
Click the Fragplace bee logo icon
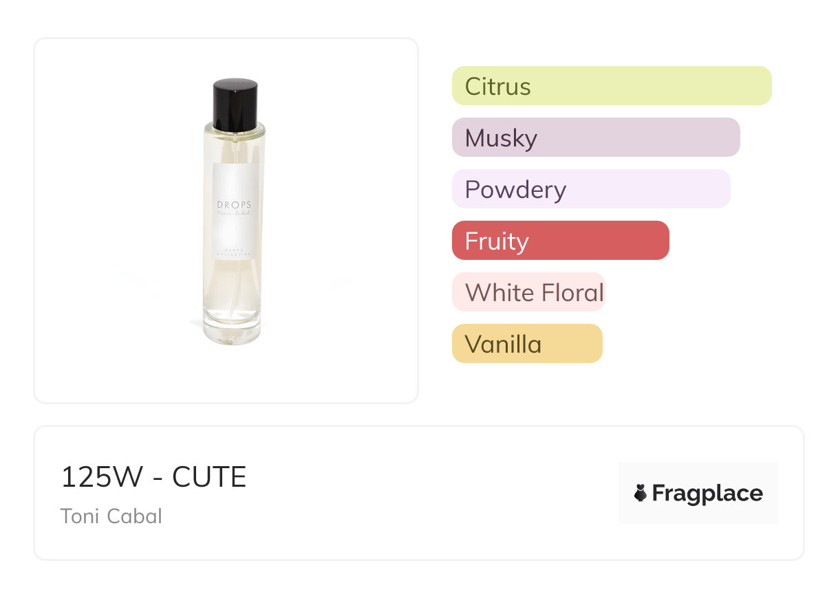point(641,493)
